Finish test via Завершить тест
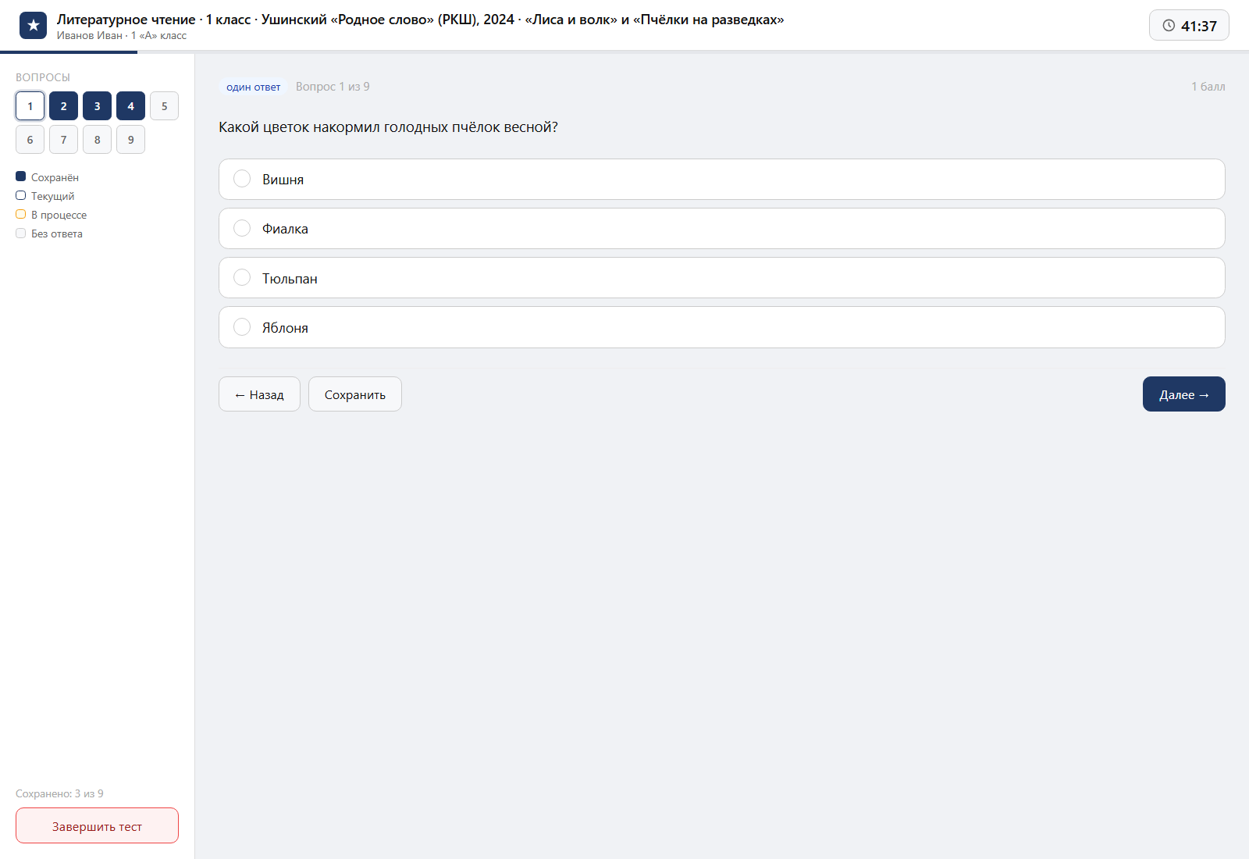The image size is (1249, 859). click(x=97, y=825)
